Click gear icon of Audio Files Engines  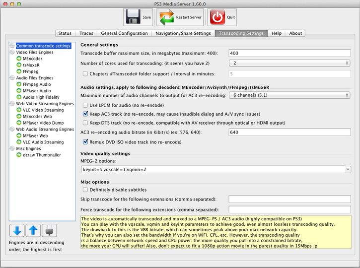pos(12,78)
